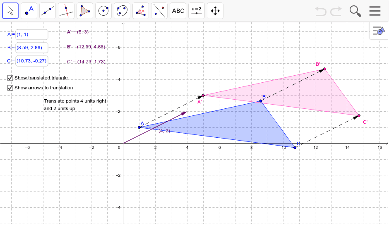
Task: Select the Move Graphics View tool
Action: (x=215, y=11)
